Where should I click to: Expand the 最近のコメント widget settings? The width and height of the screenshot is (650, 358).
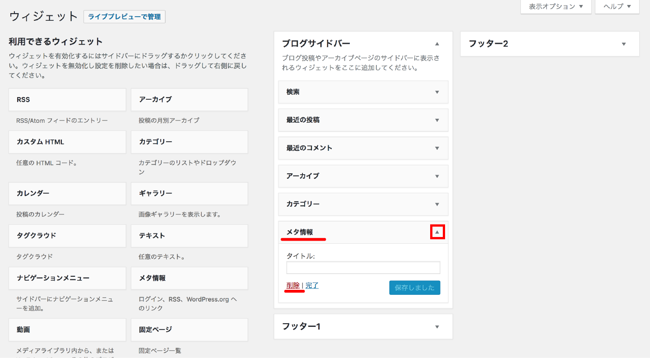pyautogui.click(x=436, y=148)
